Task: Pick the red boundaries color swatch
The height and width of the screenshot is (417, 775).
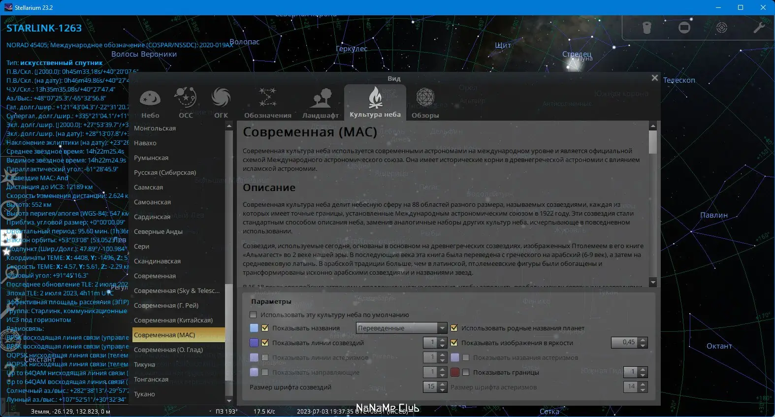Action: click(455, 372)
